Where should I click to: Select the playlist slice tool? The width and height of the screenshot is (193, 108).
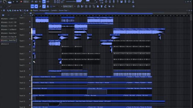20,10
